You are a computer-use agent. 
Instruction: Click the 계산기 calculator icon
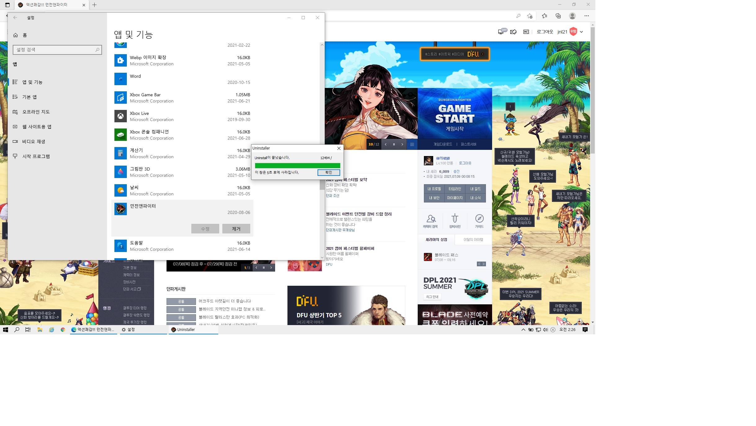(x=121, y=153)
